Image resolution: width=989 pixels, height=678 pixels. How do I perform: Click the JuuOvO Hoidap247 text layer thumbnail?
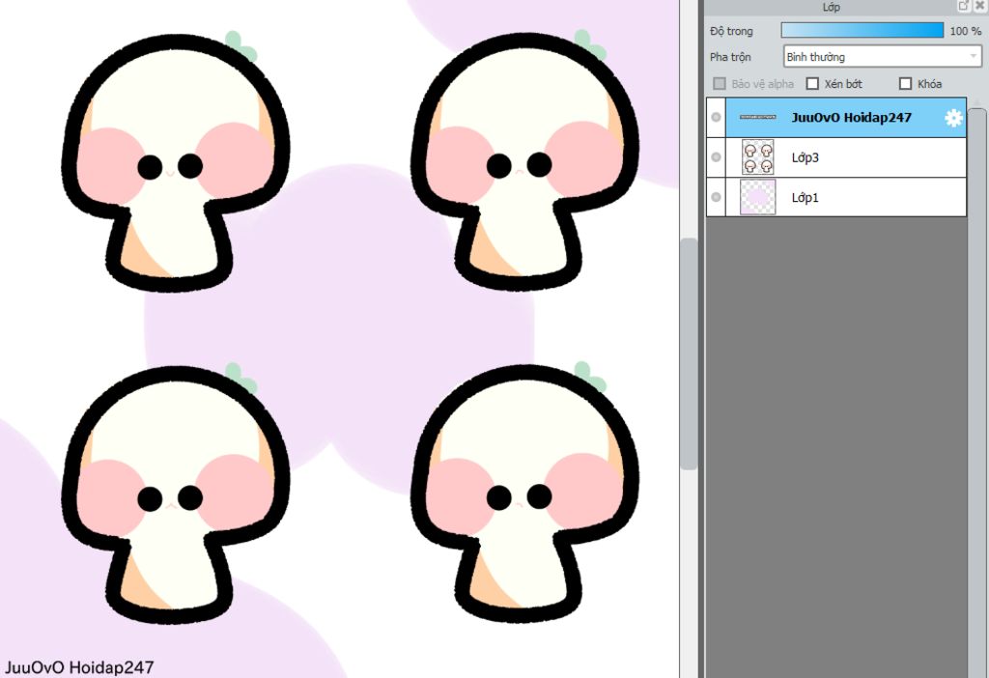click(757, 117)
